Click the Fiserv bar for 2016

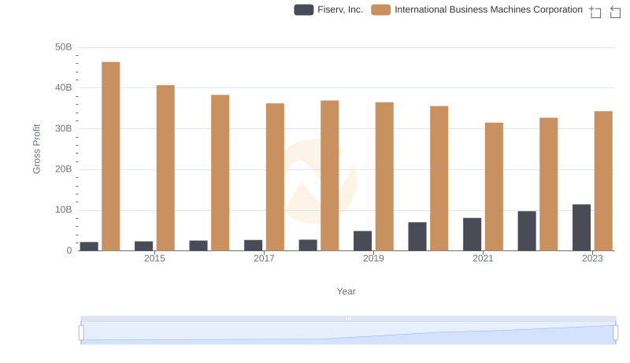tap(198, 246)
